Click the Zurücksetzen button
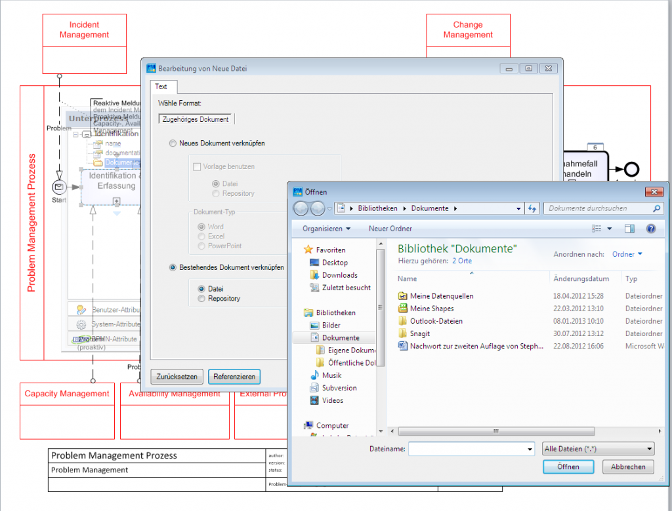 coord(177,377)
